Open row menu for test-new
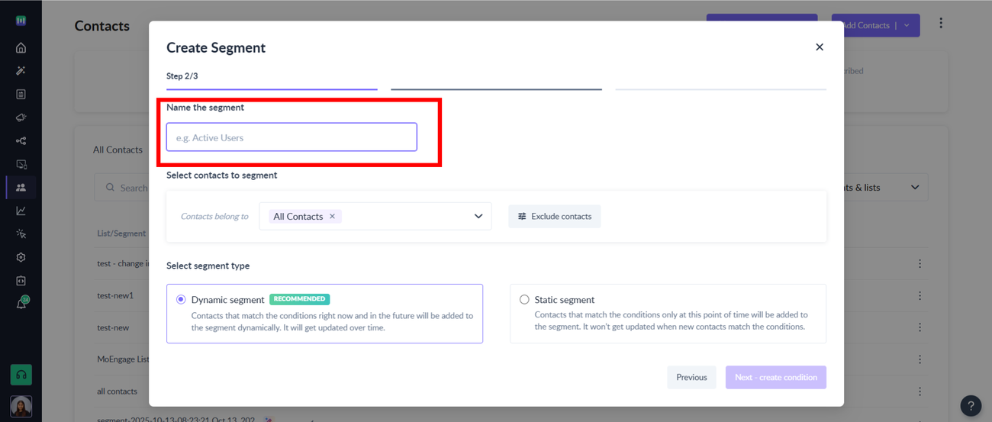The height and width of the screenshot is (422, 992). (x=920, y=327)
